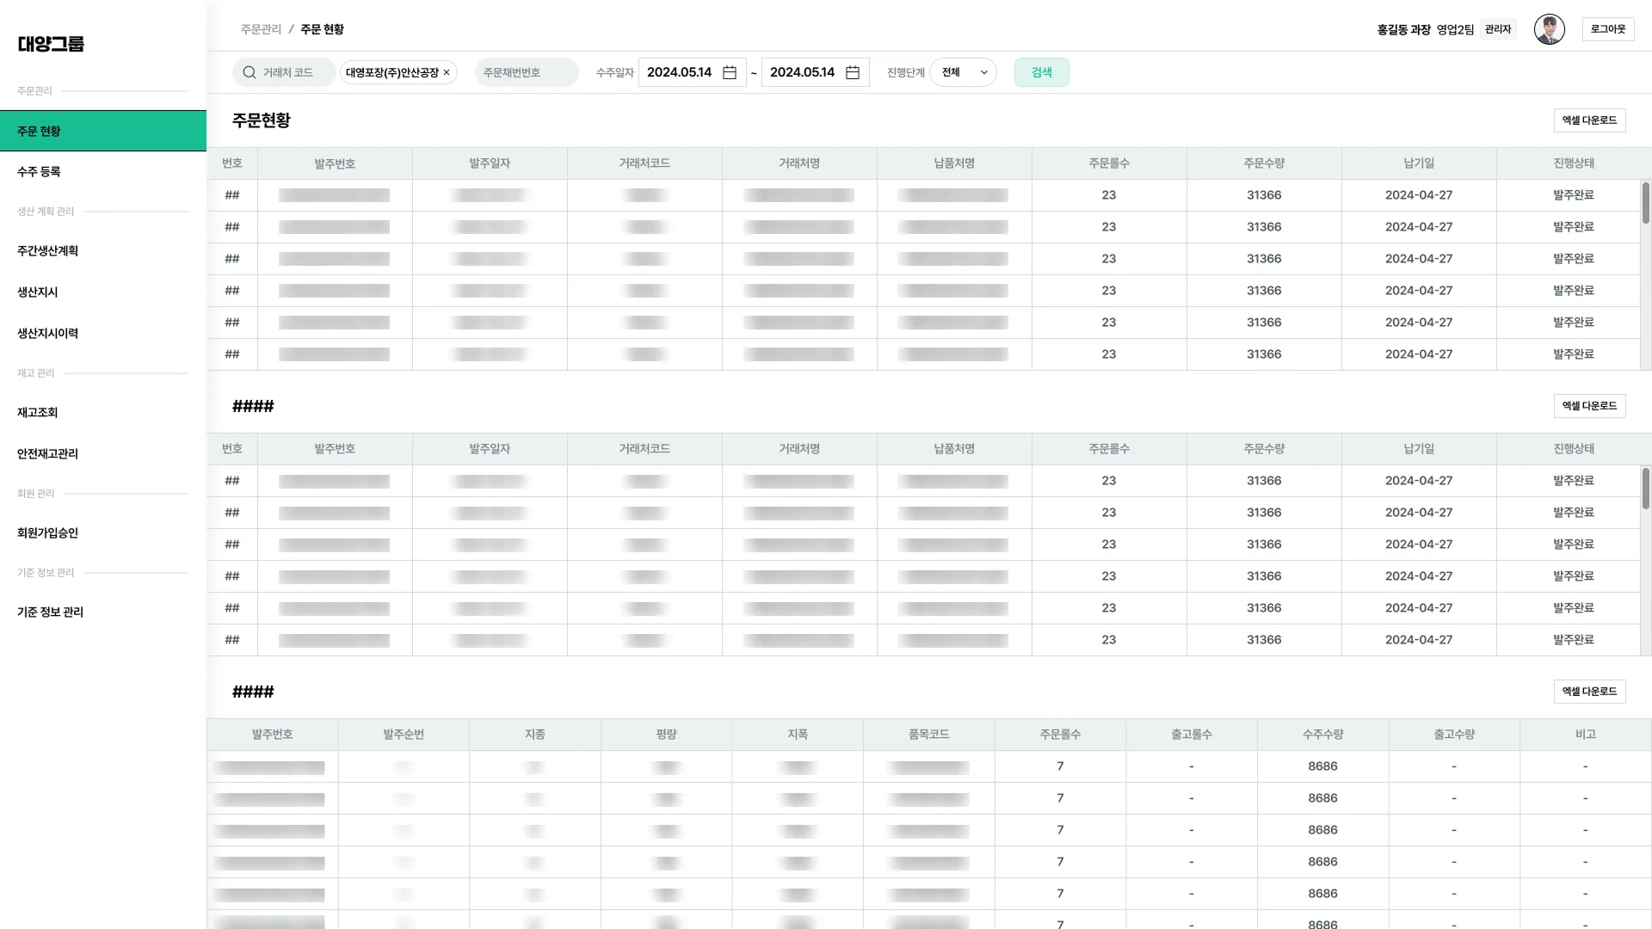1652x929 pixels.
Task: Open the 주문 현황 sidebar menu
Action: [103, 131]
